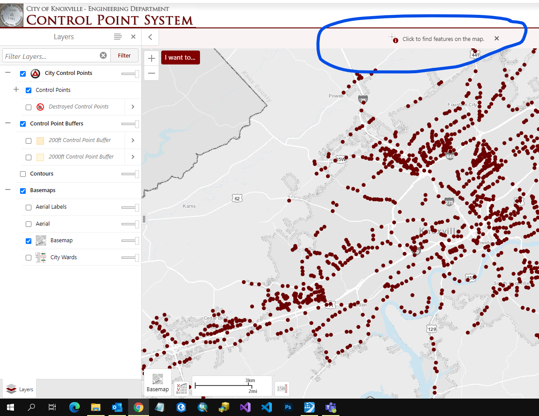This screenshot has height=416, width=539.
Task: Enable the Aerial basemap layer
Action: [x=29, y=224]
